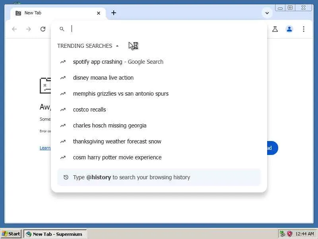Choose suggestion spotify app crashing
This screenshot has height=239, width=318.
tap(159, 62)
